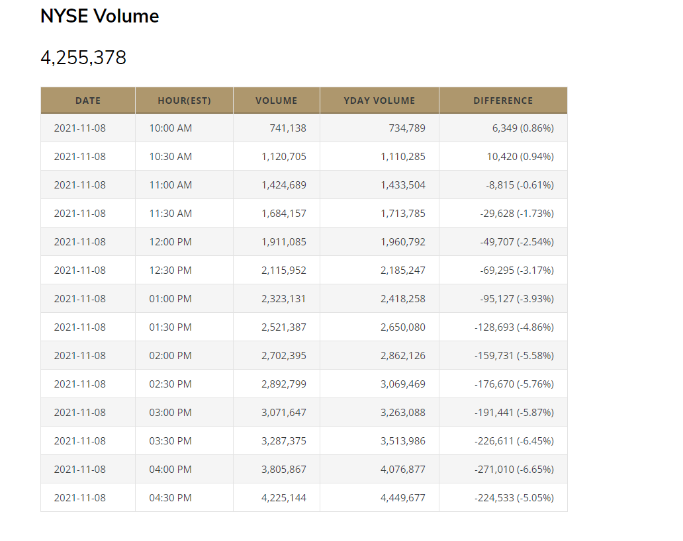683x541 pixels.
Task: Click the date in the 04:30 PM row
Action: click(79, 498)
